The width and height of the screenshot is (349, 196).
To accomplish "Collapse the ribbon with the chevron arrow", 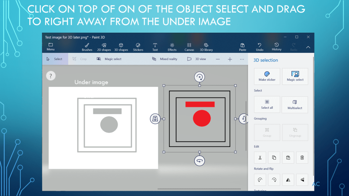I will tap(308, 47).
